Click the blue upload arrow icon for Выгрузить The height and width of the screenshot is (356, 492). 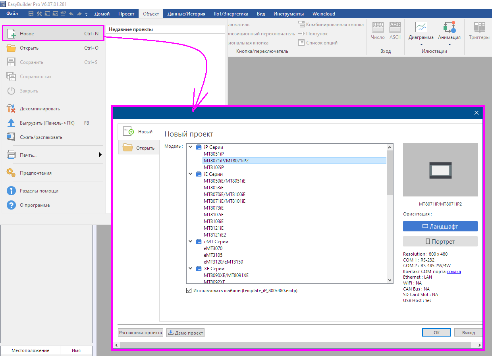(12, 123)
